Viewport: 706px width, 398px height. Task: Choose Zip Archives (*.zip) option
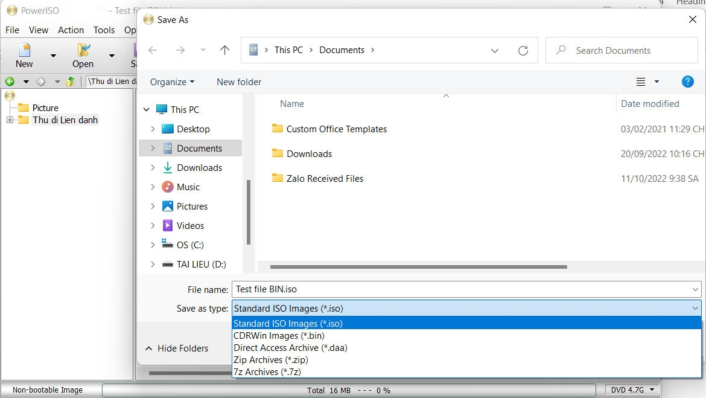466,360
